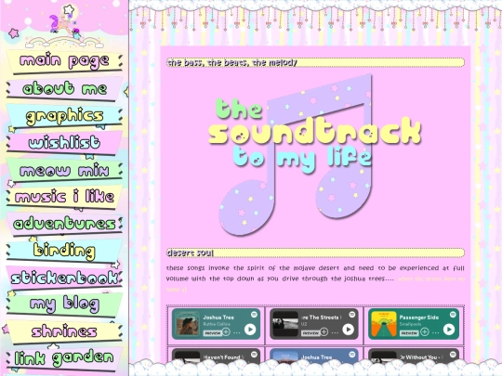Open the meow mix page
The height and width of the screenshot is (376, 502).
(x=64, y=170)
